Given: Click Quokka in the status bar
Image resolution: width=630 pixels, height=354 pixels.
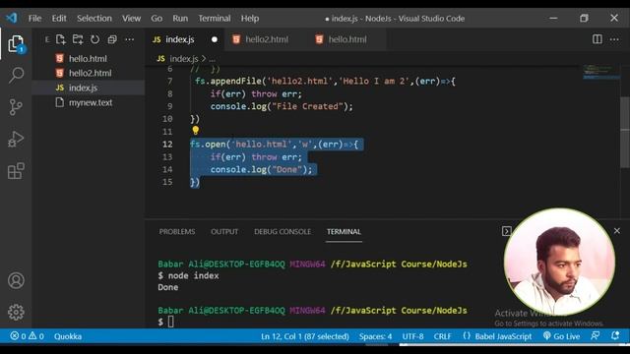Looking at the screenshot, I should pos(68,336).
